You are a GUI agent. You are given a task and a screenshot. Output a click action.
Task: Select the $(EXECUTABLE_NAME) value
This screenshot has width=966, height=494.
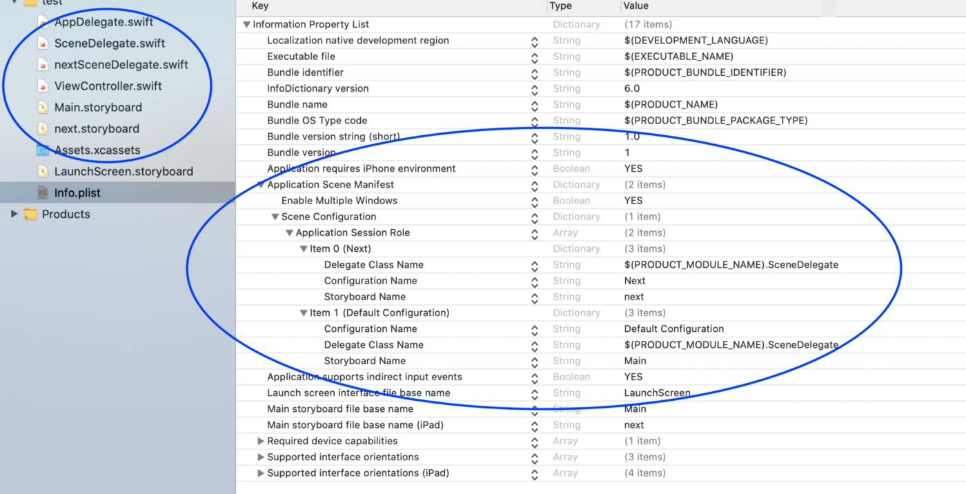[x=678, y=57]
